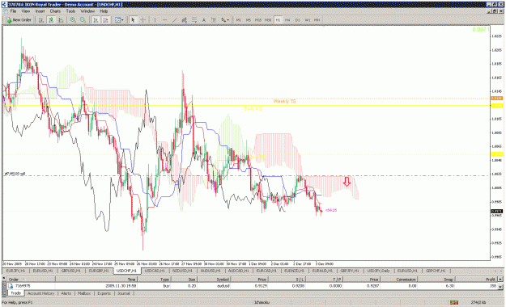Sort orders by the Profit column header
Viewport: 506px width, 307px height.
[x=476, y=280]
